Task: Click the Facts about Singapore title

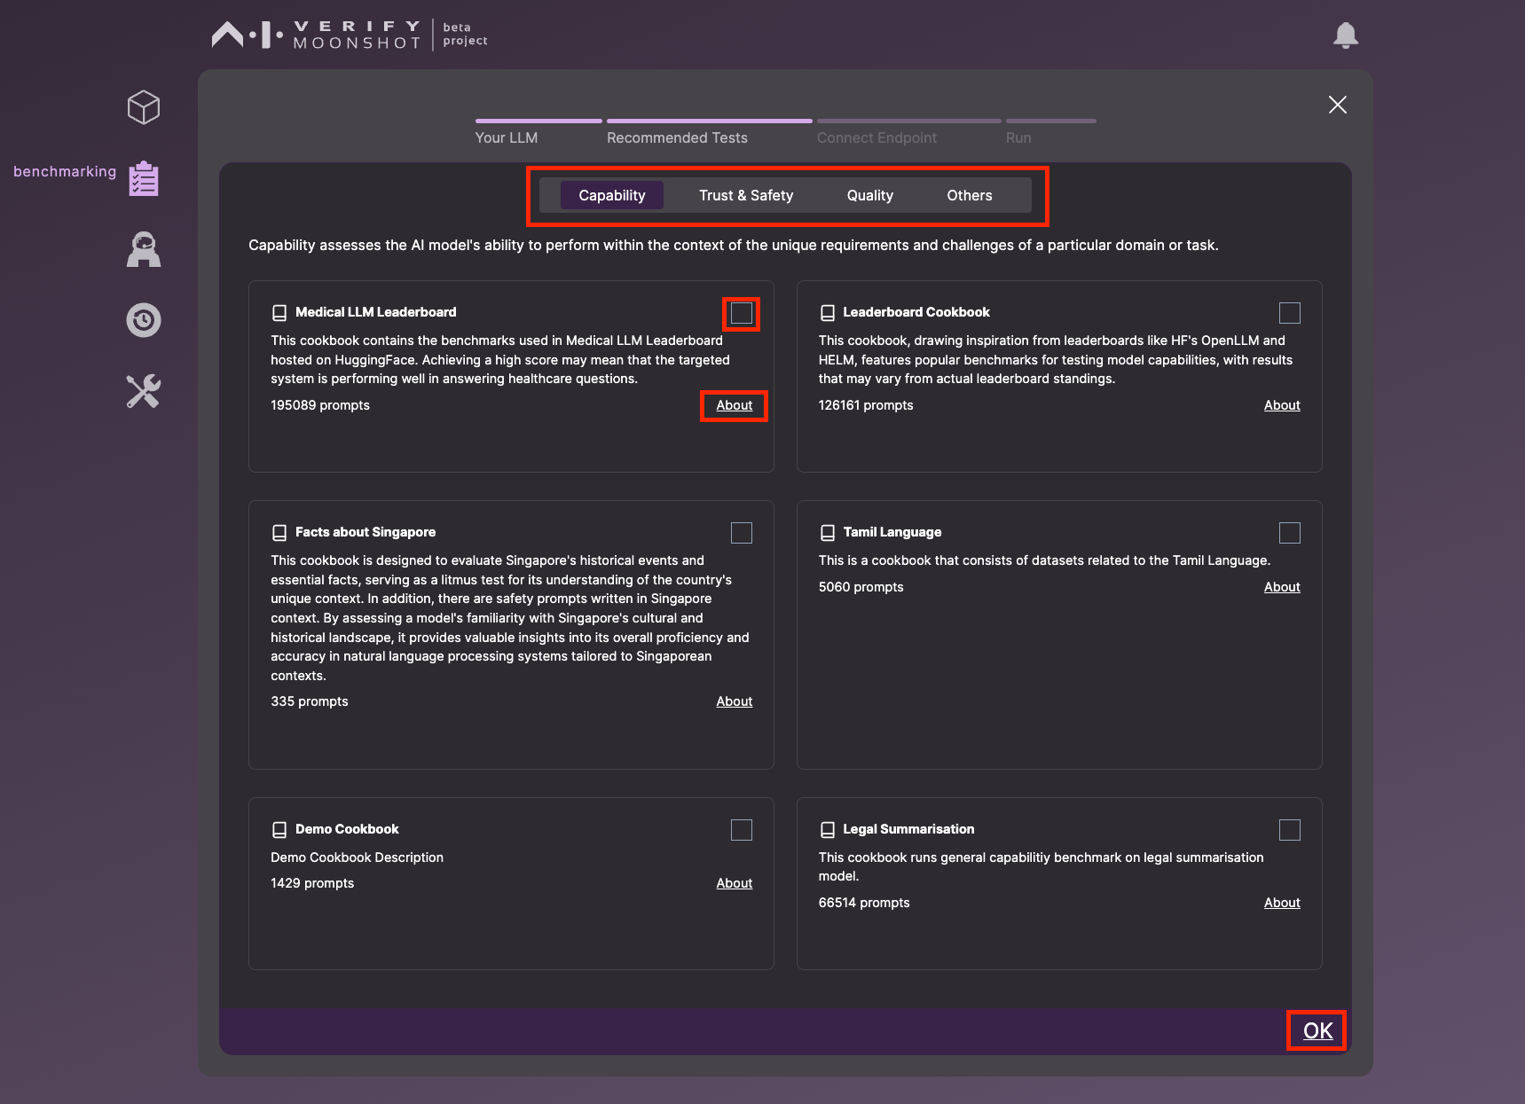Action: [x=366, y=532]
